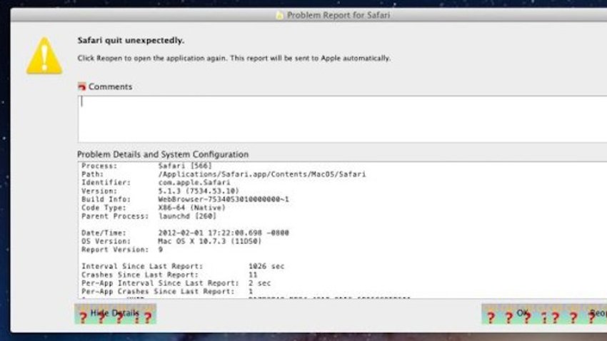Select the 'Code Type: X86-64 (Native)' line
Viewport: 607px width, 341px height.
tap(154, 208)
